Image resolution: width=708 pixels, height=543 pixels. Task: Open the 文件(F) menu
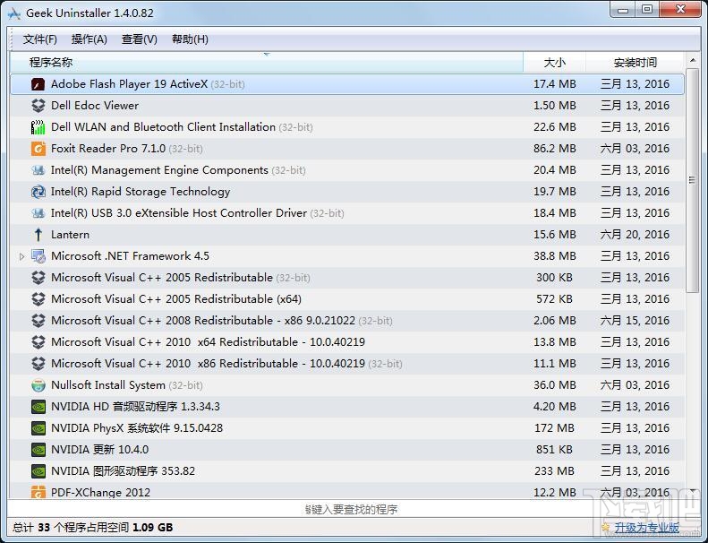pyautogui.click(x=39, y=39)
